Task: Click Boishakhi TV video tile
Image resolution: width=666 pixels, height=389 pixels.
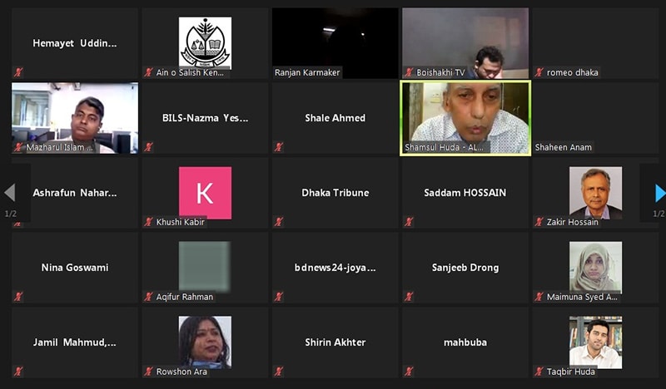Action: (465, 43)
